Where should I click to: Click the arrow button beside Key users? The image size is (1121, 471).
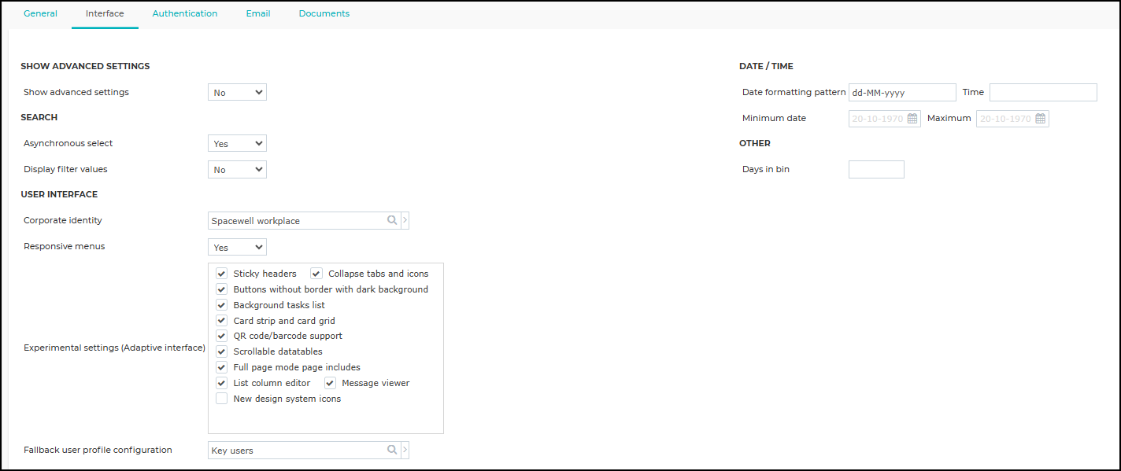pyautogui.click(x=405, y=450)
